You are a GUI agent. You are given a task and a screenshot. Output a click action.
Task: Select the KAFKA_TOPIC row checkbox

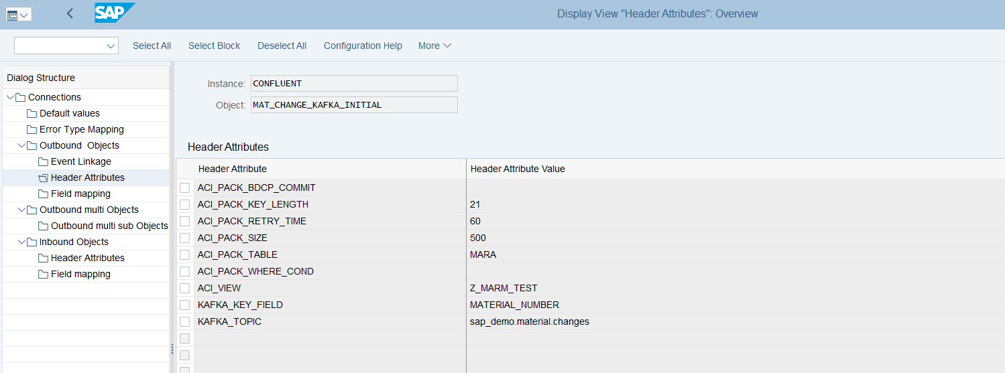click(x=184, y=321)
